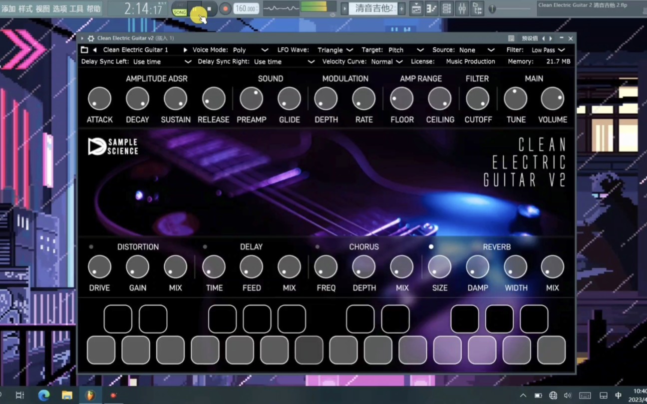Open File Explorer from taskbar
The width and height of the screenshot is (647, 404).
(x=67, y=396)
